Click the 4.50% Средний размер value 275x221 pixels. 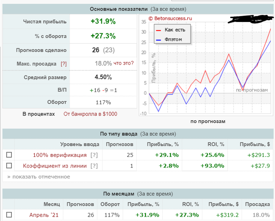coord(103,77)
